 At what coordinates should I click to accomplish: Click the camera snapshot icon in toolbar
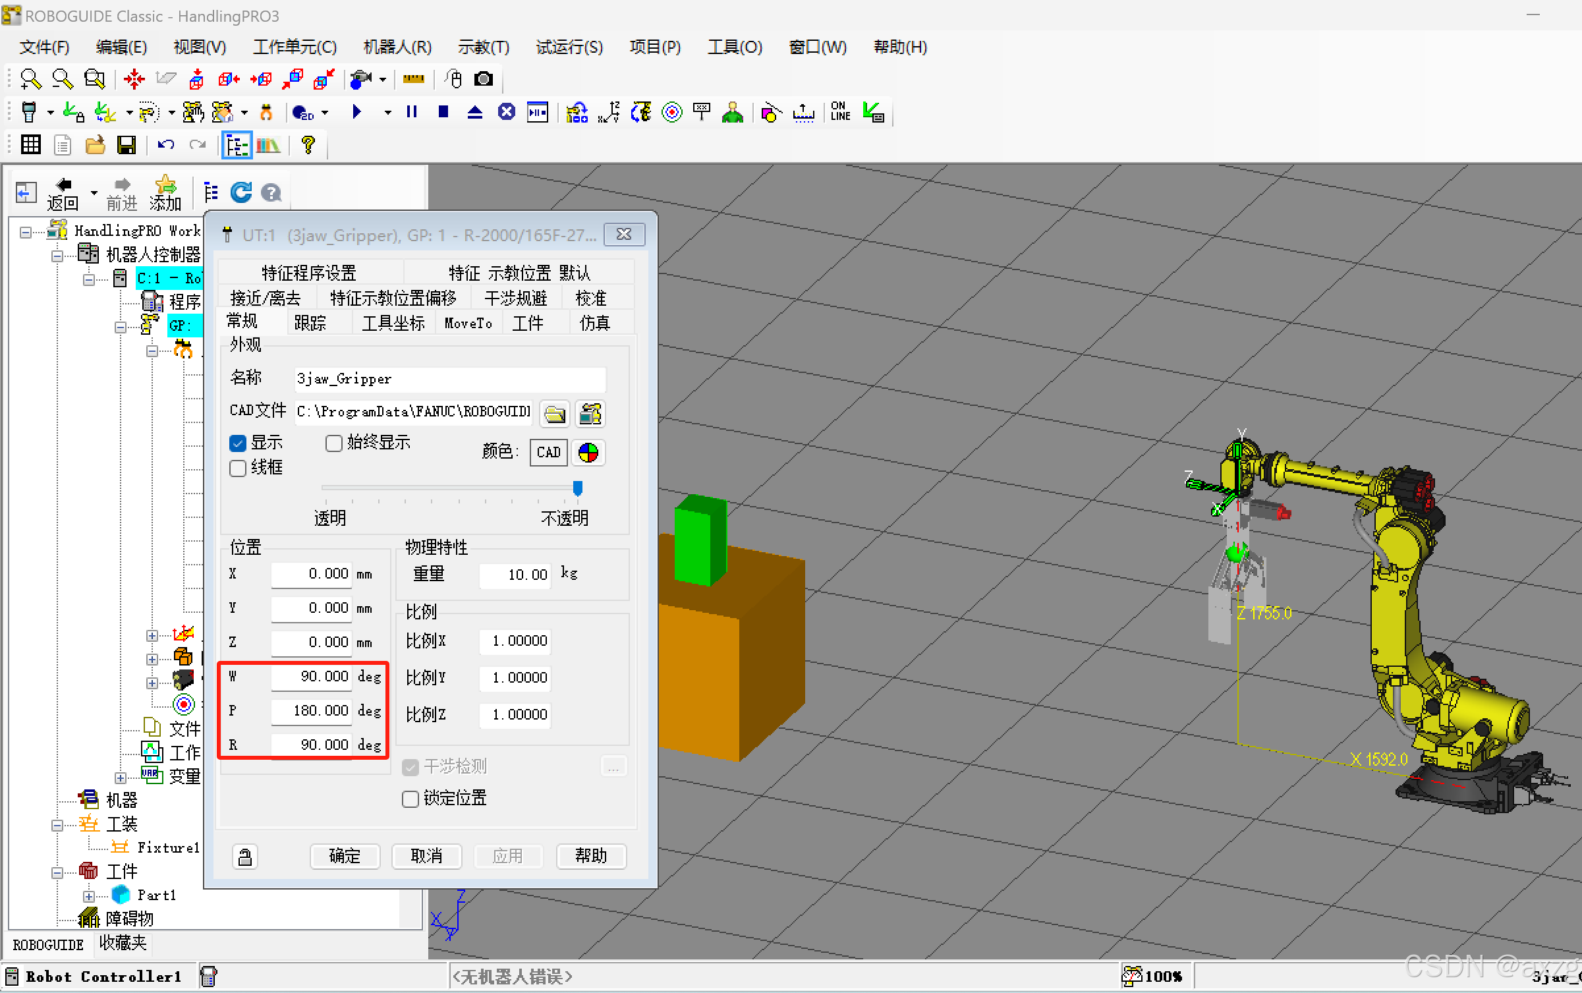484,80
